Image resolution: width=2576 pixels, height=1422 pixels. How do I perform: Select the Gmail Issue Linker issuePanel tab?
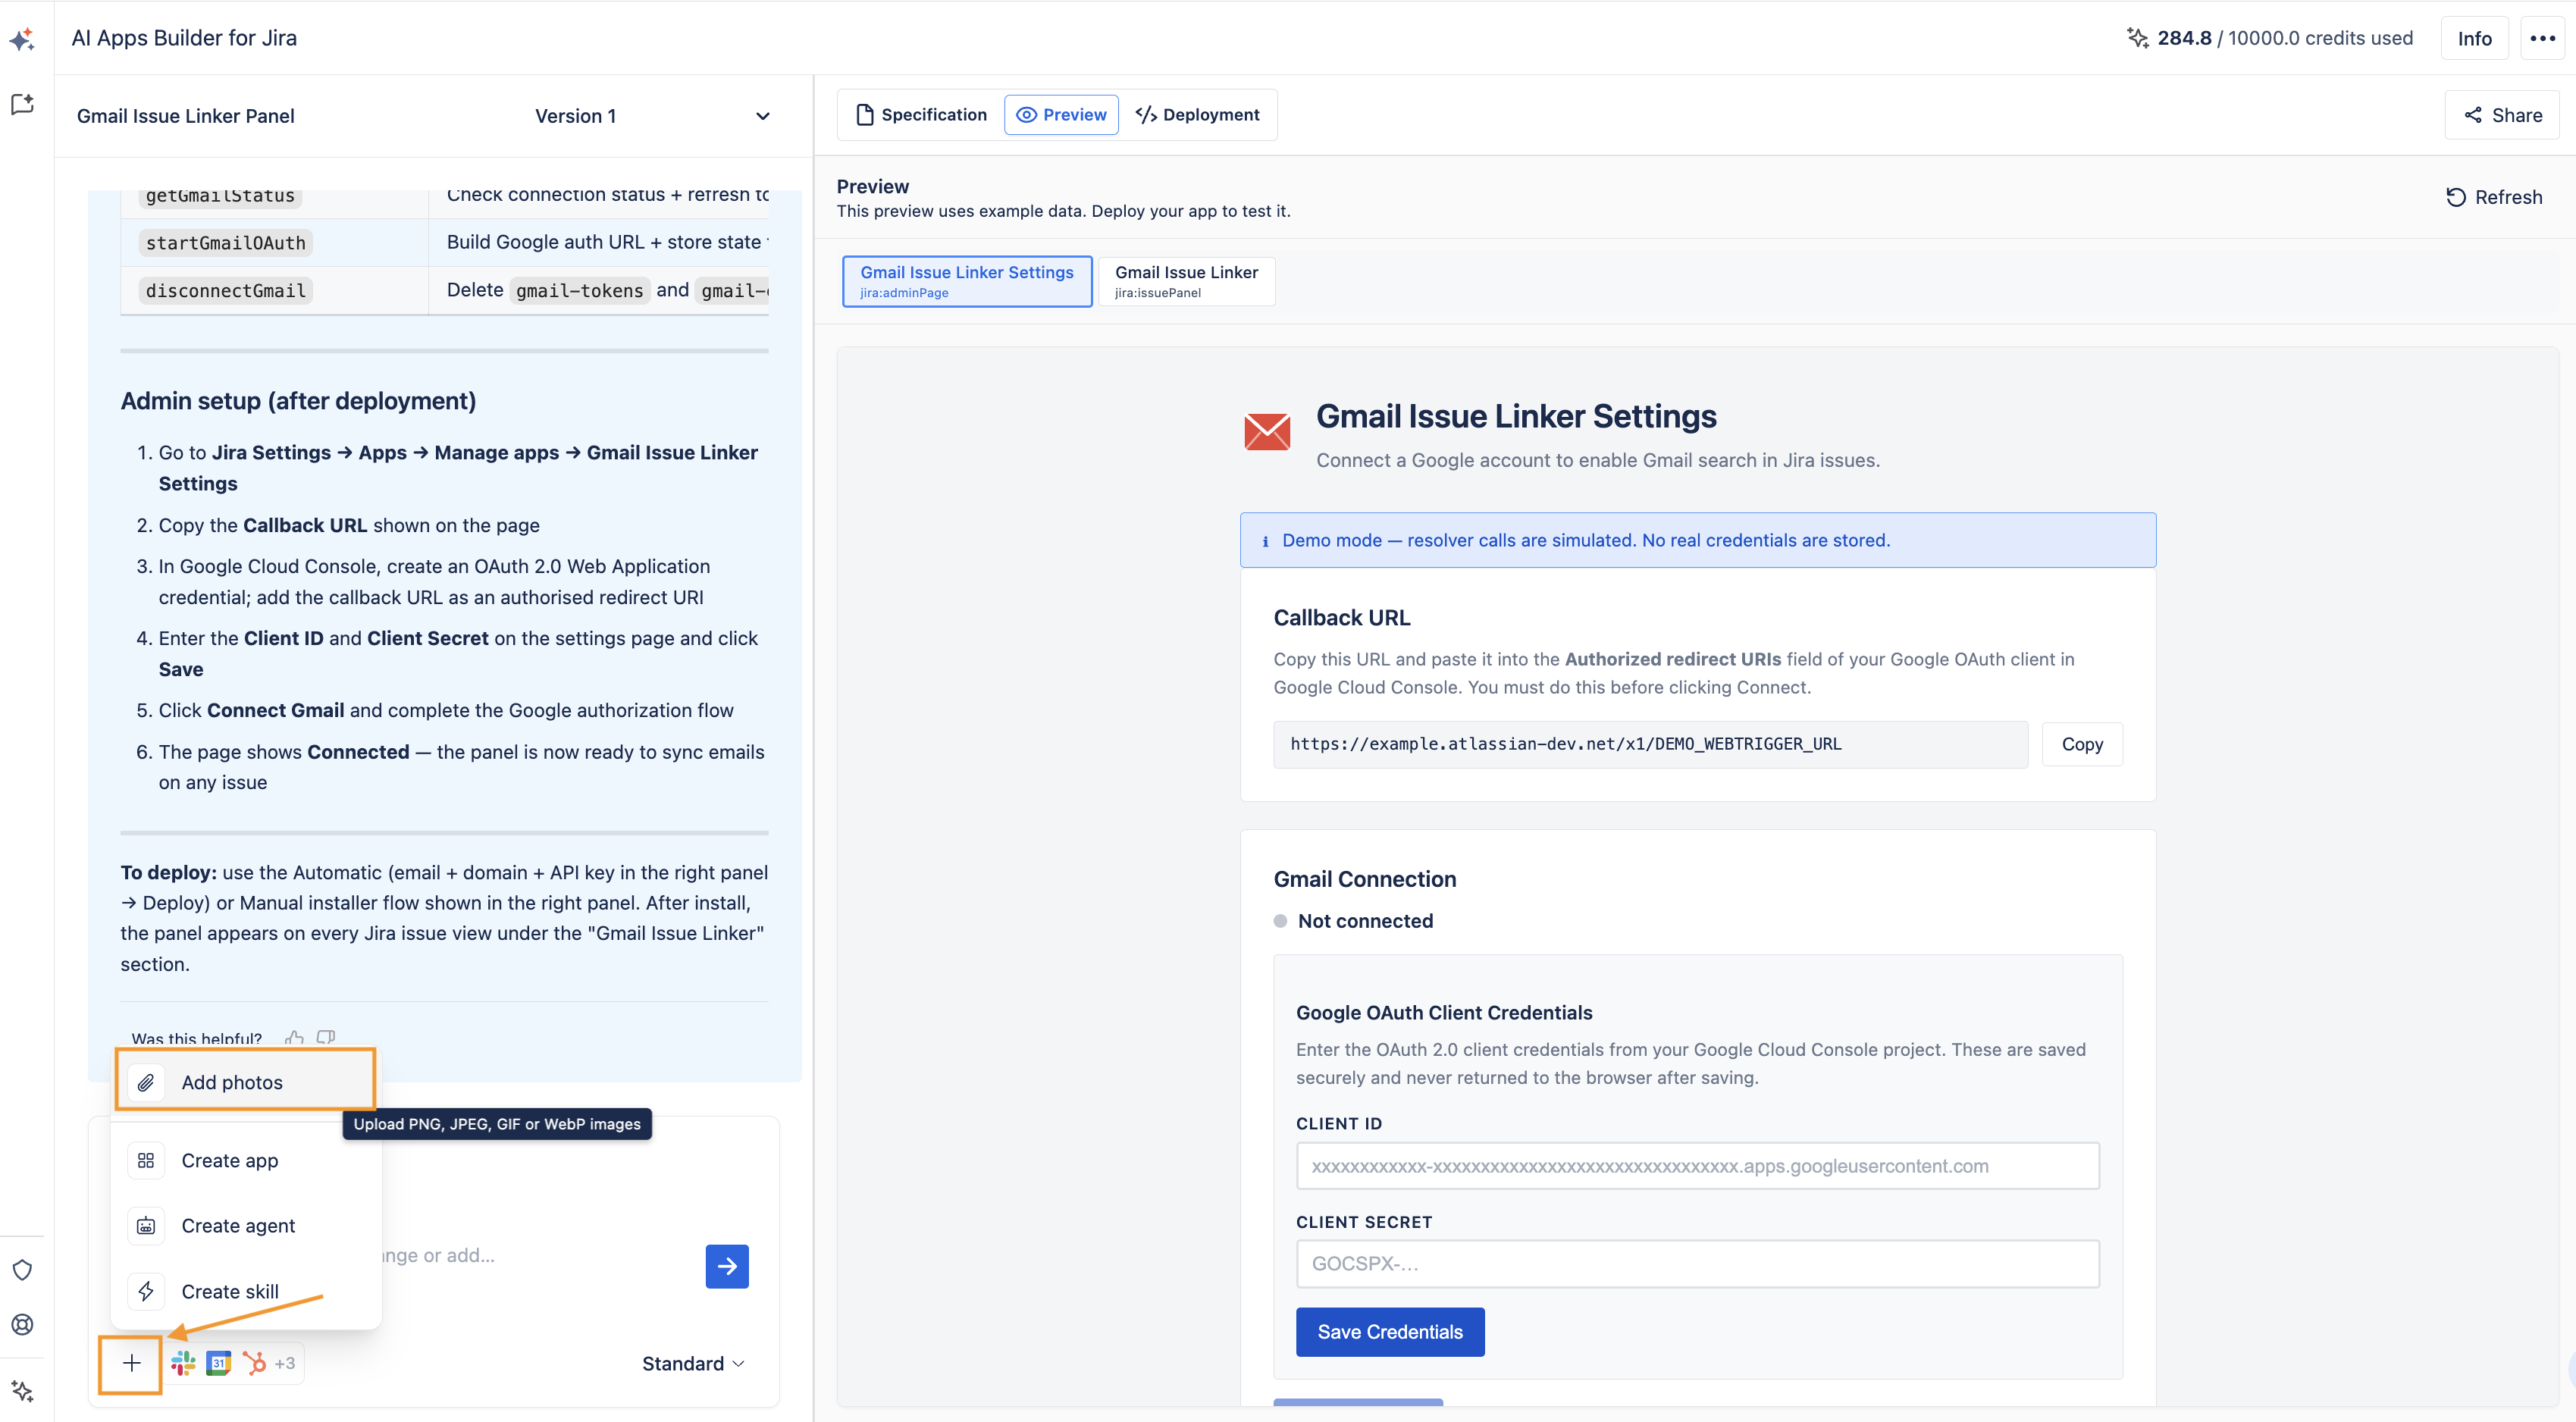[x=1186, y=281]
